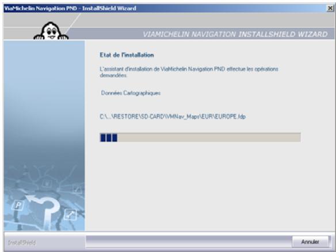Screen dimensions: 336x252
Task: Click the Michelin man mascot logo
Action: pos(51,31)
